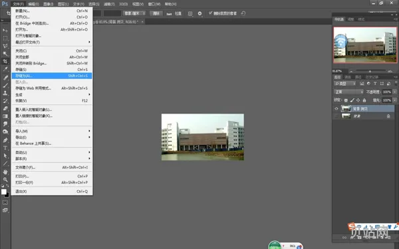
Task: Select the Magic Wand tool
Action: click(5, 53)
